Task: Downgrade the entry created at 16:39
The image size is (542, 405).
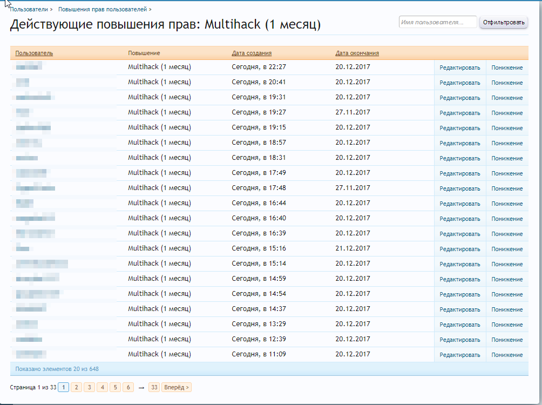Action: coord(507,234)
